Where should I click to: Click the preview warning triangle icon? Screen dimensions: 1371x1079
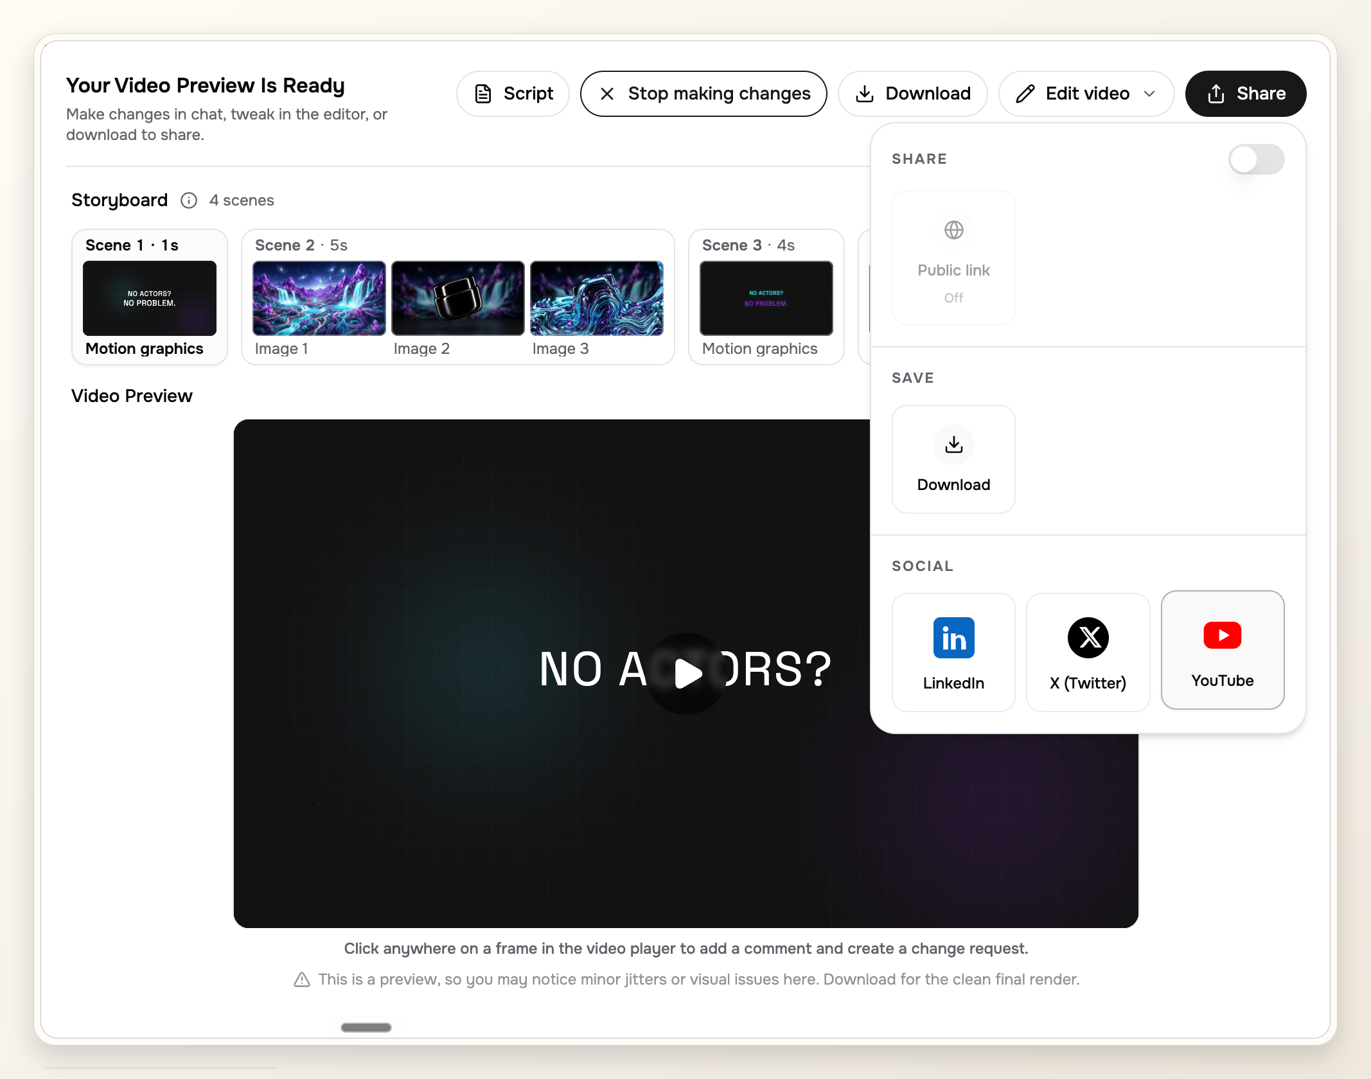[302, 979]
